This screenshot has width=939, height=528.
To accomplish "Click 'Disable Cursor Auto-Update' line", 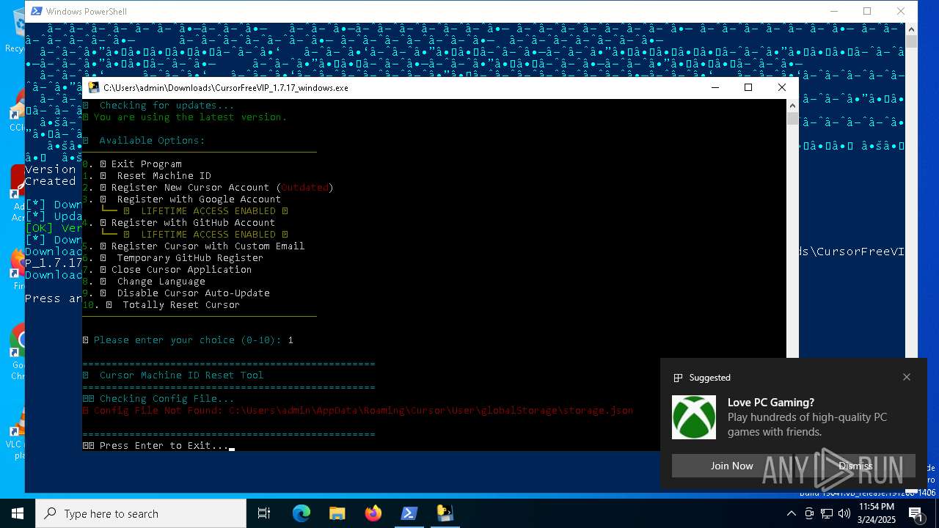I will [176, 293].
